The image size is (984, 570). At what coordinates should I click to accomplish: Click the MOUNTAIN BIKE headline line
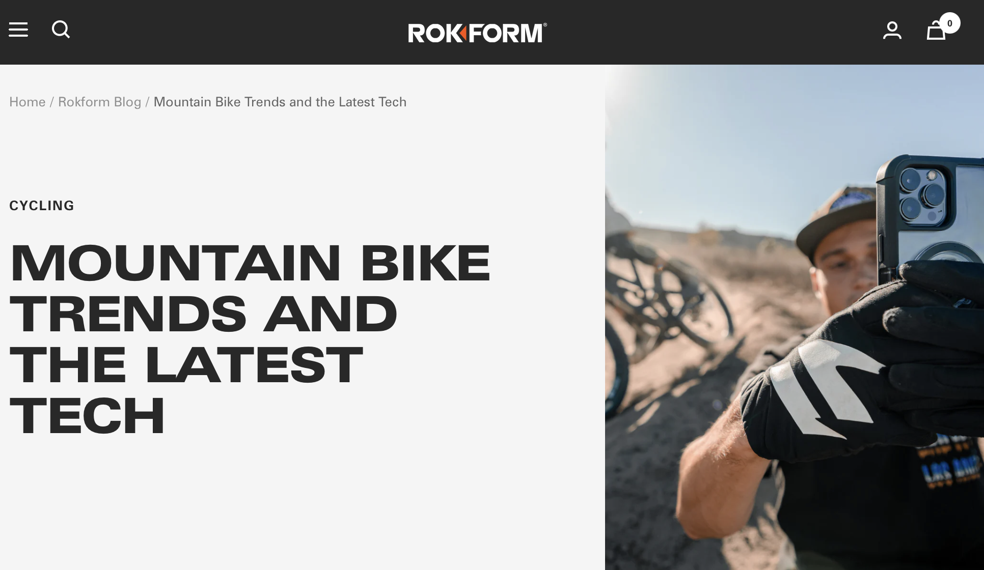point(250,263)
